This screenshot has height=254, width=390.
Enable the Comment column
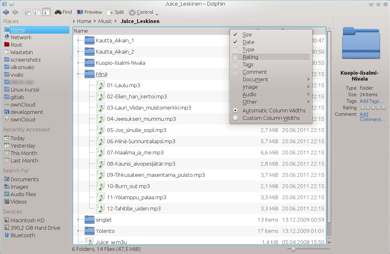pos(271,72)
